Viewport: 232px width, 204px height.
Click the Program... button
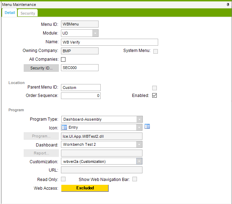point(41,136)
